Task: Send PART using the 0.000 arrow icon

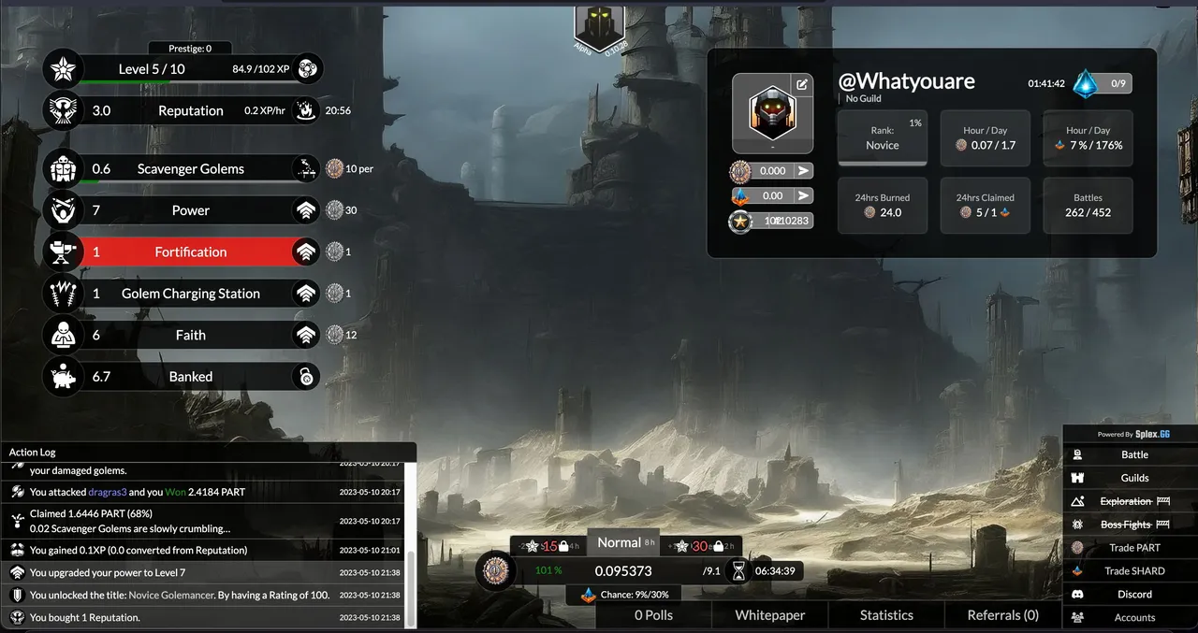Action: (x=803, y=171)
